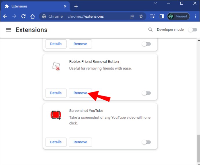Click "Useful for removing friends with ease." text

point(100,68)
